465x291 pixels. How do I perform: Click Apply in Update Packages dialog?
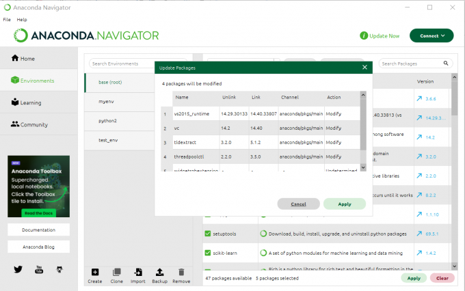coord(345,204)
